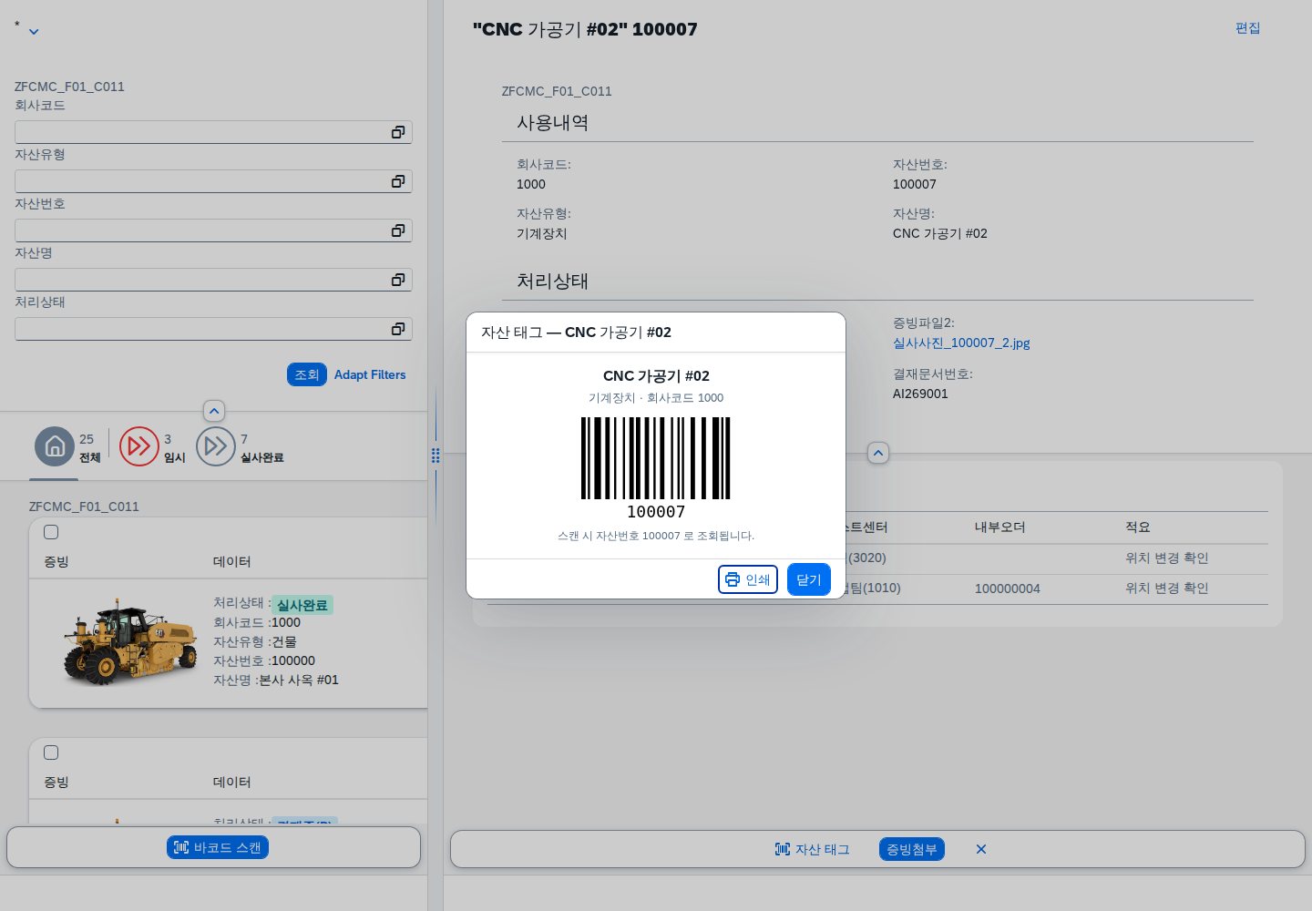Click the 자산번호 filter input field
This screenshot has width=1312, height=911.
213,230
